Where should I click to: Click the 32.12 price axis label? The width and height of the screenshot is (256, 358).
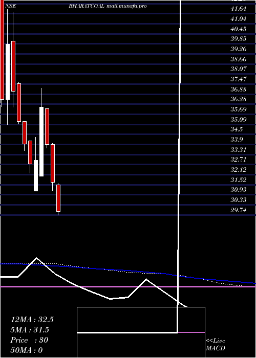[239, 170]
